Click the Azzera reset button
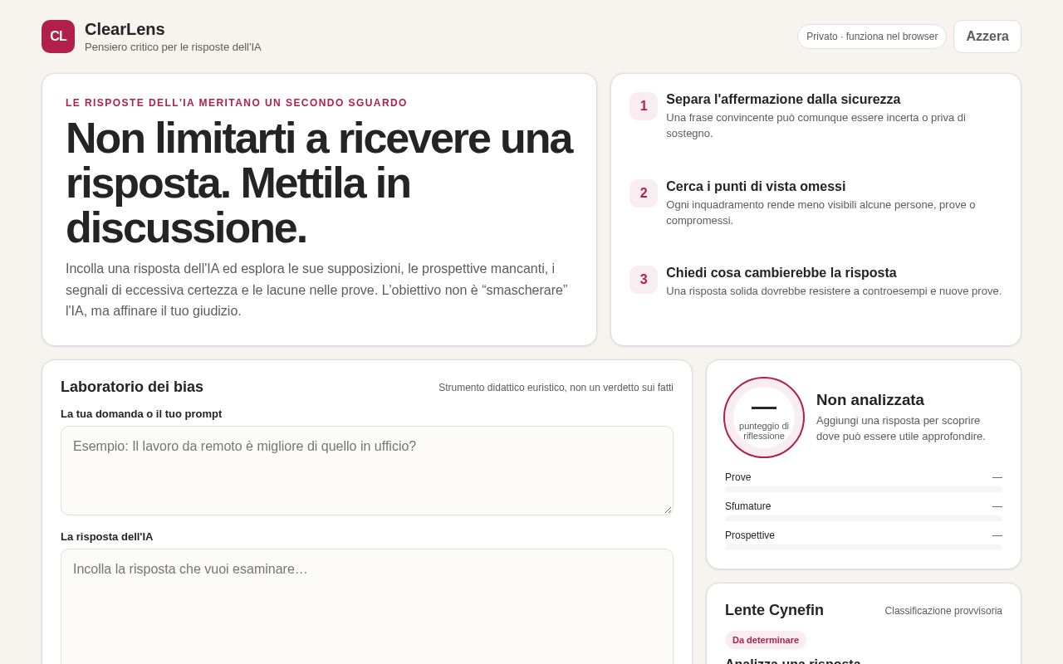1063x664 pixels. (x=987, y=37)
